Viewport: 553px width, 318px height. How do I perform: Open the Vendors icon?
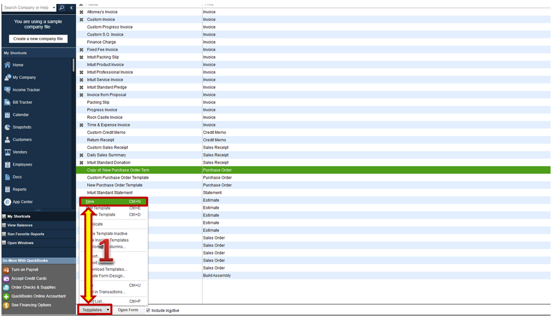7,152
